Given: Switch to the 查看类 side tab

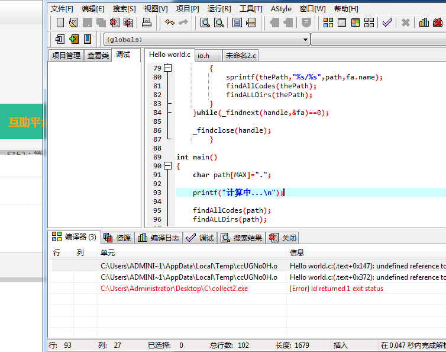Looking at the screenshot, I should (x=98, y=55).
